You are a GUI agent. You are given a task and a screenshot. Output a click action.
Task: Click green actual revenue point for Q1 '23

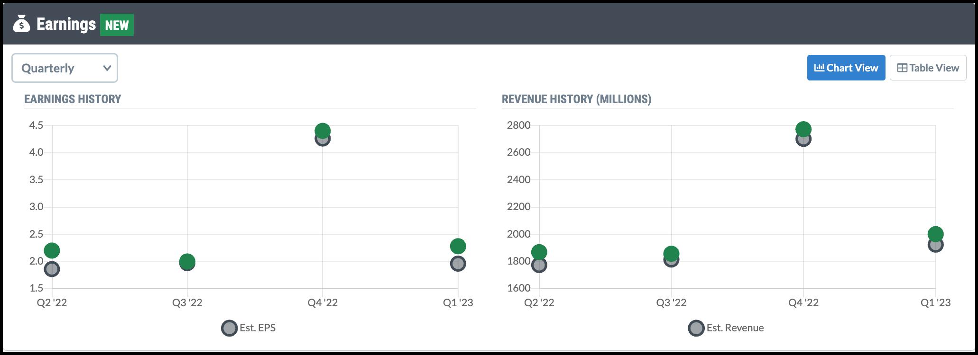coord(935,233)
